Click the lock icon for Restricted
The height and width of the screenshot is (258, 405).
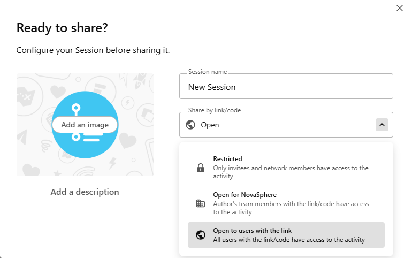[x=201, y=168]
